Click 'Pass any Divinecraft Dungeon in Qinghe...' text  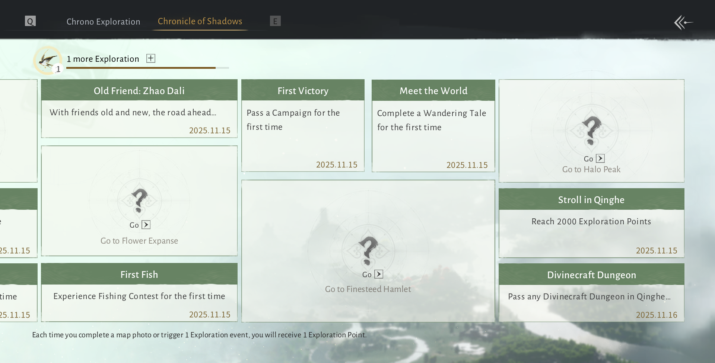click(590, 296)
